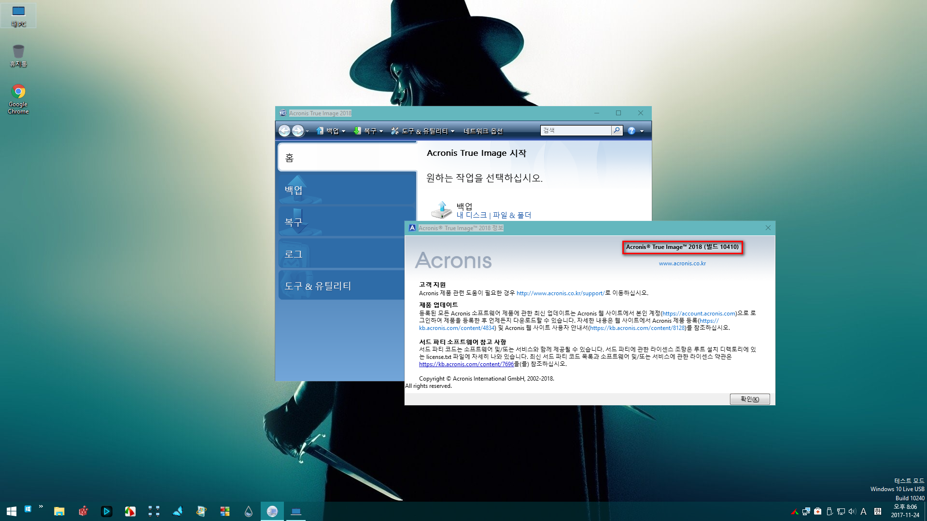
Task: Go forward with the toolbar forward arrow
Action: coord(298,131)
